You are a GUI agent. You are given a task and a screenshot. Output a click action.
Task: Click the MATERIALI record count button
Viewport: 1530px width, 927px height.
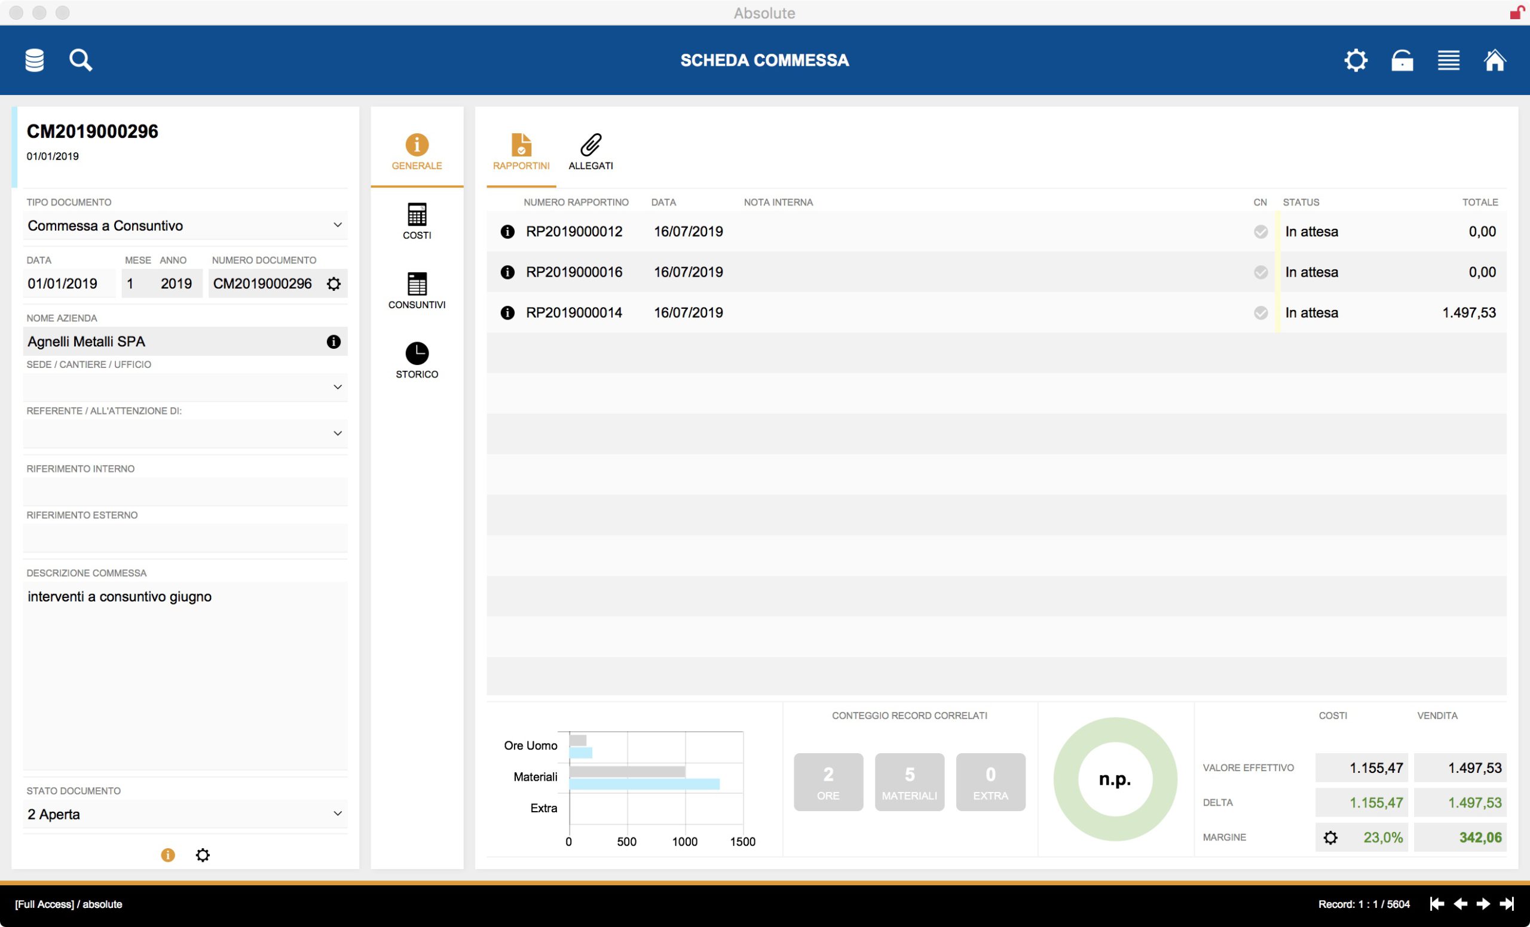pyautogui.click(x=909, y=781)
